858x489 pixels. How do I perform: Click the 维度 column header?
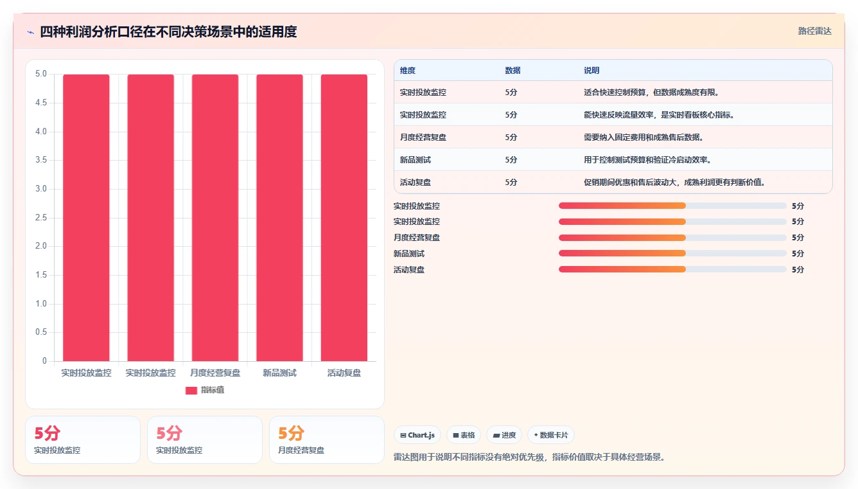(x=408, y=71)
